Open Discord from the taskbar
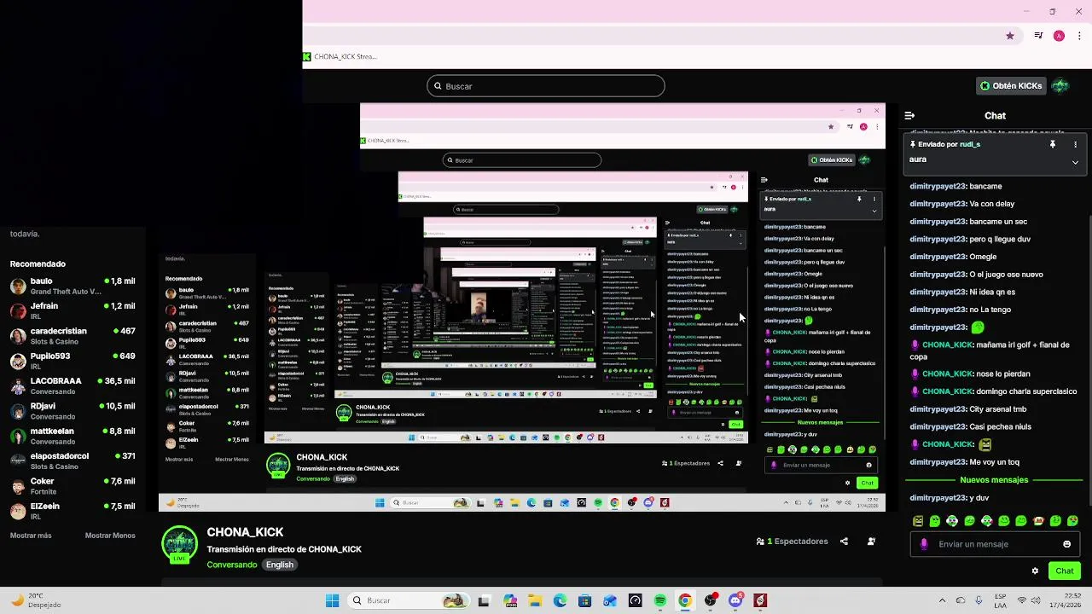 [x=735, y=600]
